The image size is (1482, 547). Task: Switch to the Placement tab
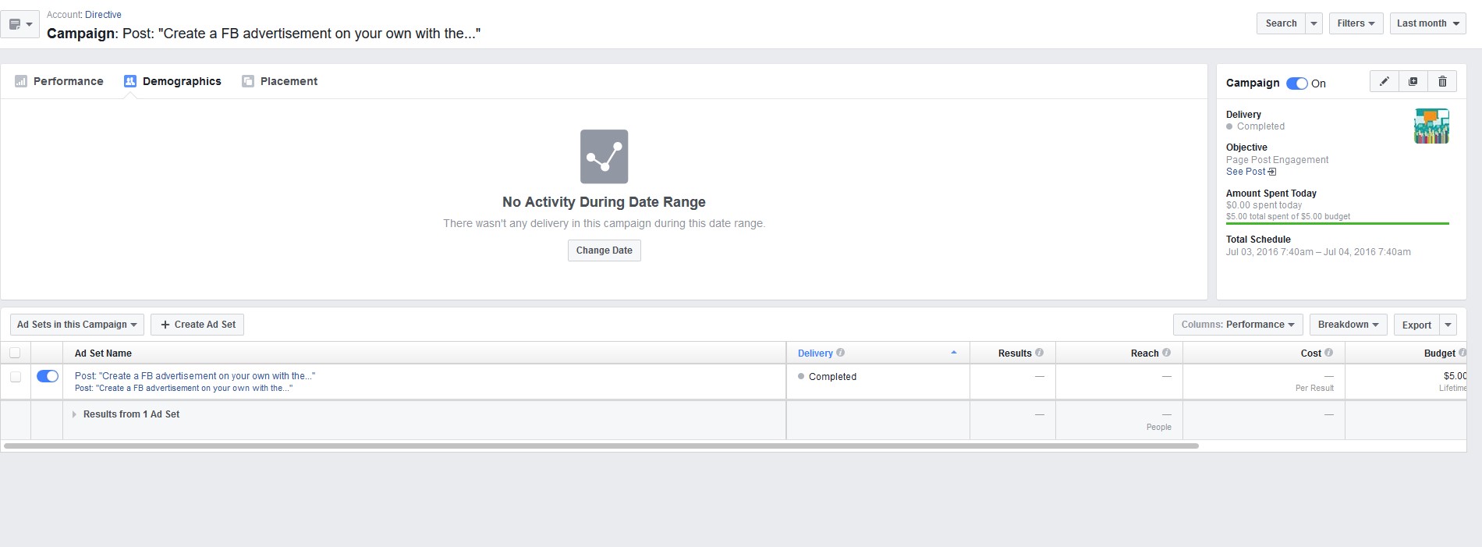click(280, 81)
